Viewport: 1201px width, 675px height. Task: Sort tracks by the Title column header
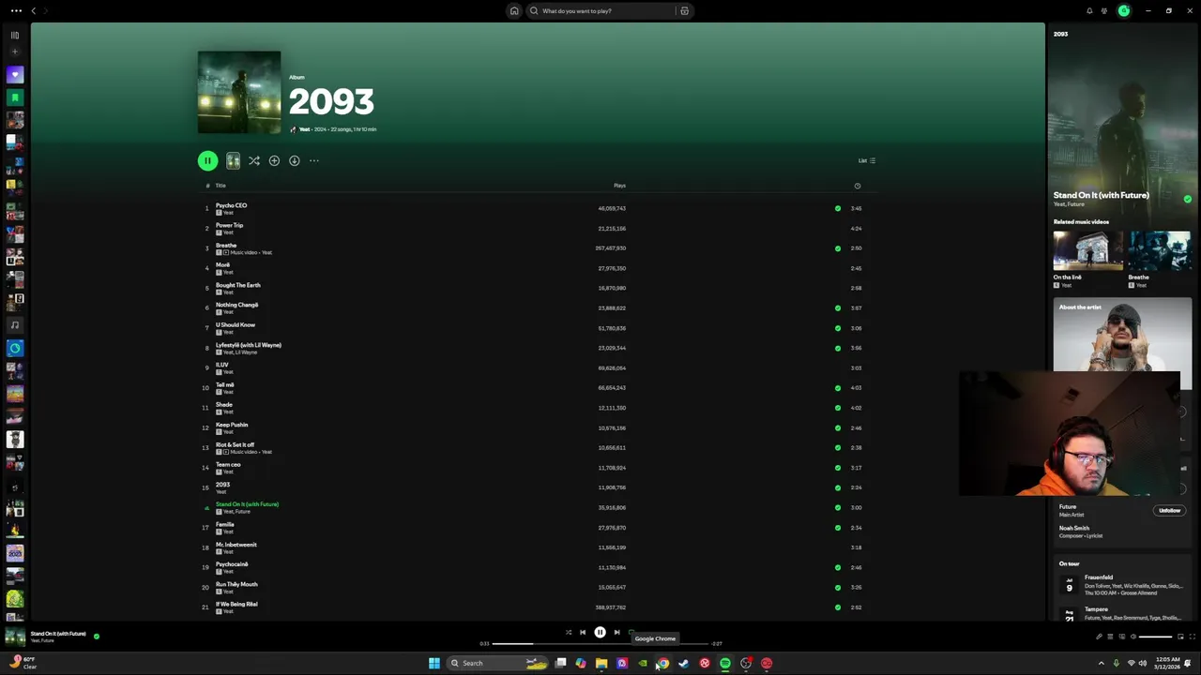click(x=220, y=186)
